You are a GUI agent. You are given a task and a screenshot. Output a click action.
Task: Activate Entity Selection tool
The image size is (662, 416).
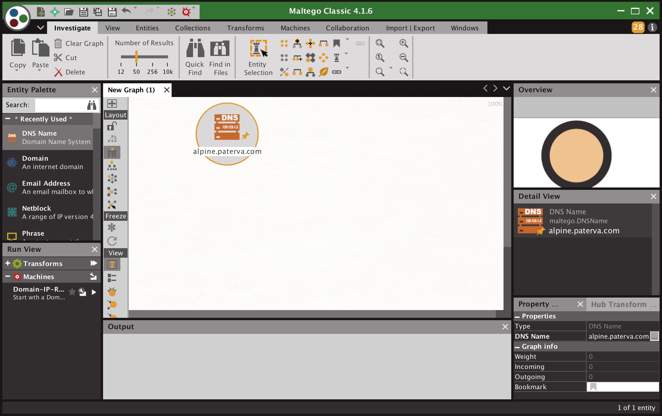point(258,57)
